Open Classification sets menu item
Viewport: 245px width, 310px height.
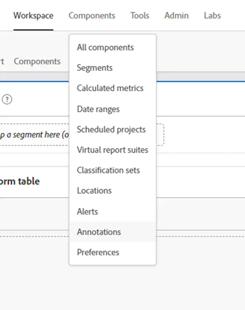(x=108, y=170)
